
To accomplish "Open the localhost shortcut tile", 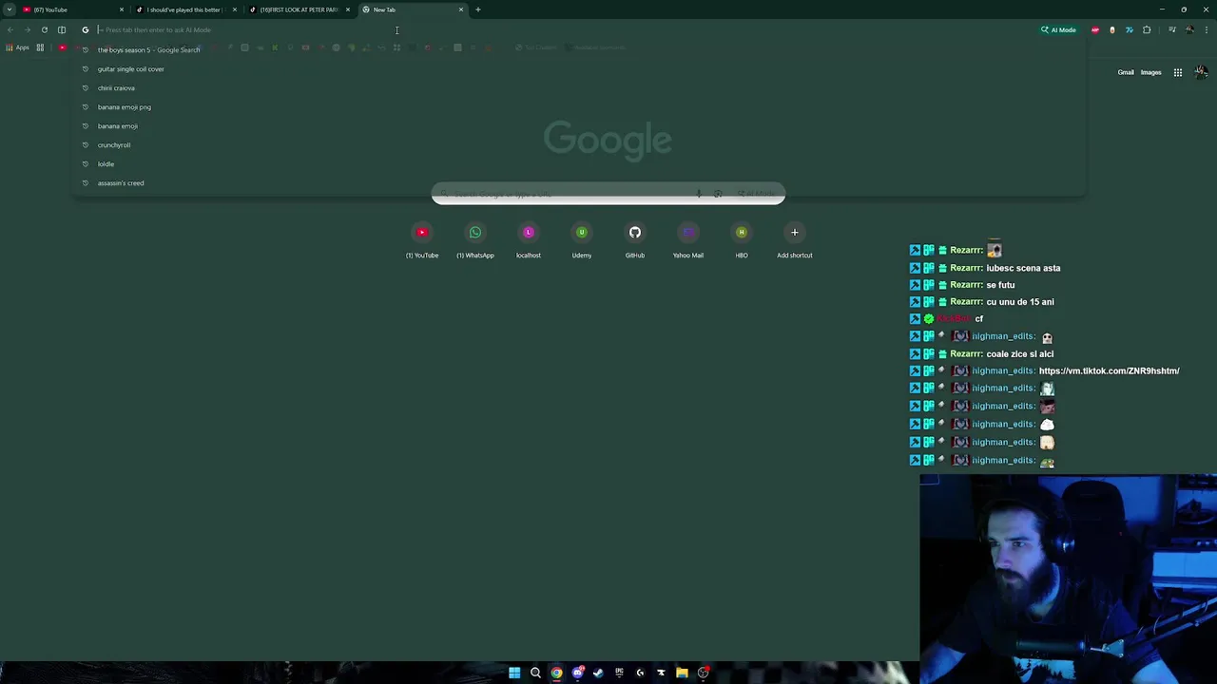I will point(529,240).
